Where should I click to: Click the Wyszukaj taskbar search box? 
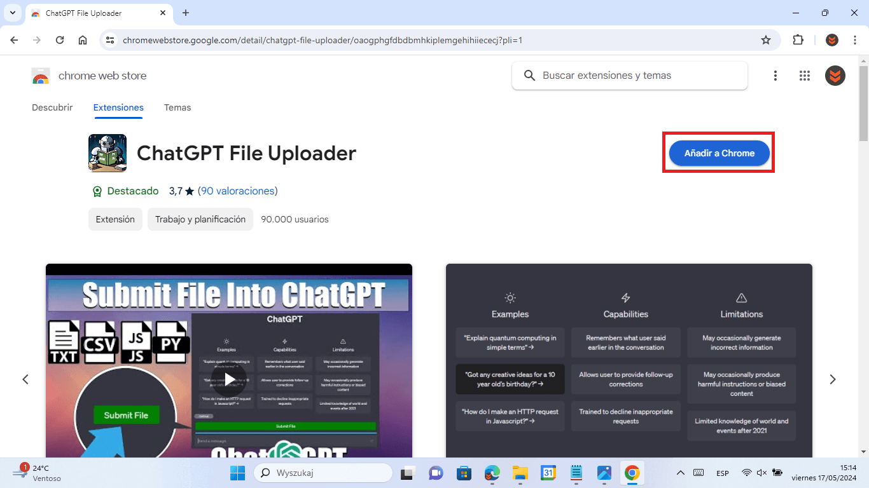(x=323, y=473)
